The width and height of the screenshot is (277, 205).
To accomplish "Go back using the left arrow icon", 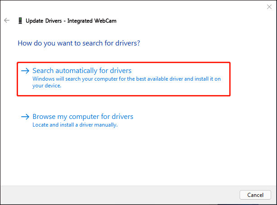I will click(7, 20).
